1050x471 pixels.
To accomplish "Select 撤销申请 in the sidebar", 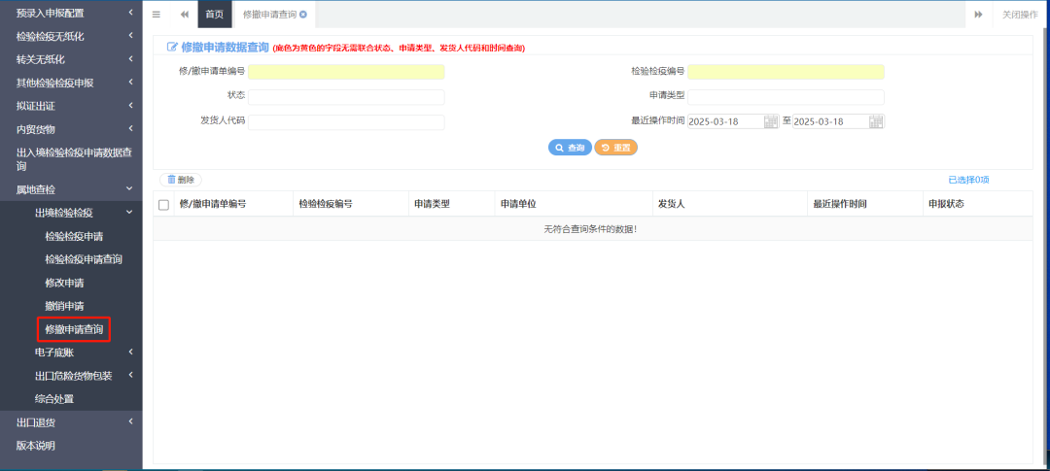I will coord(64,306).
